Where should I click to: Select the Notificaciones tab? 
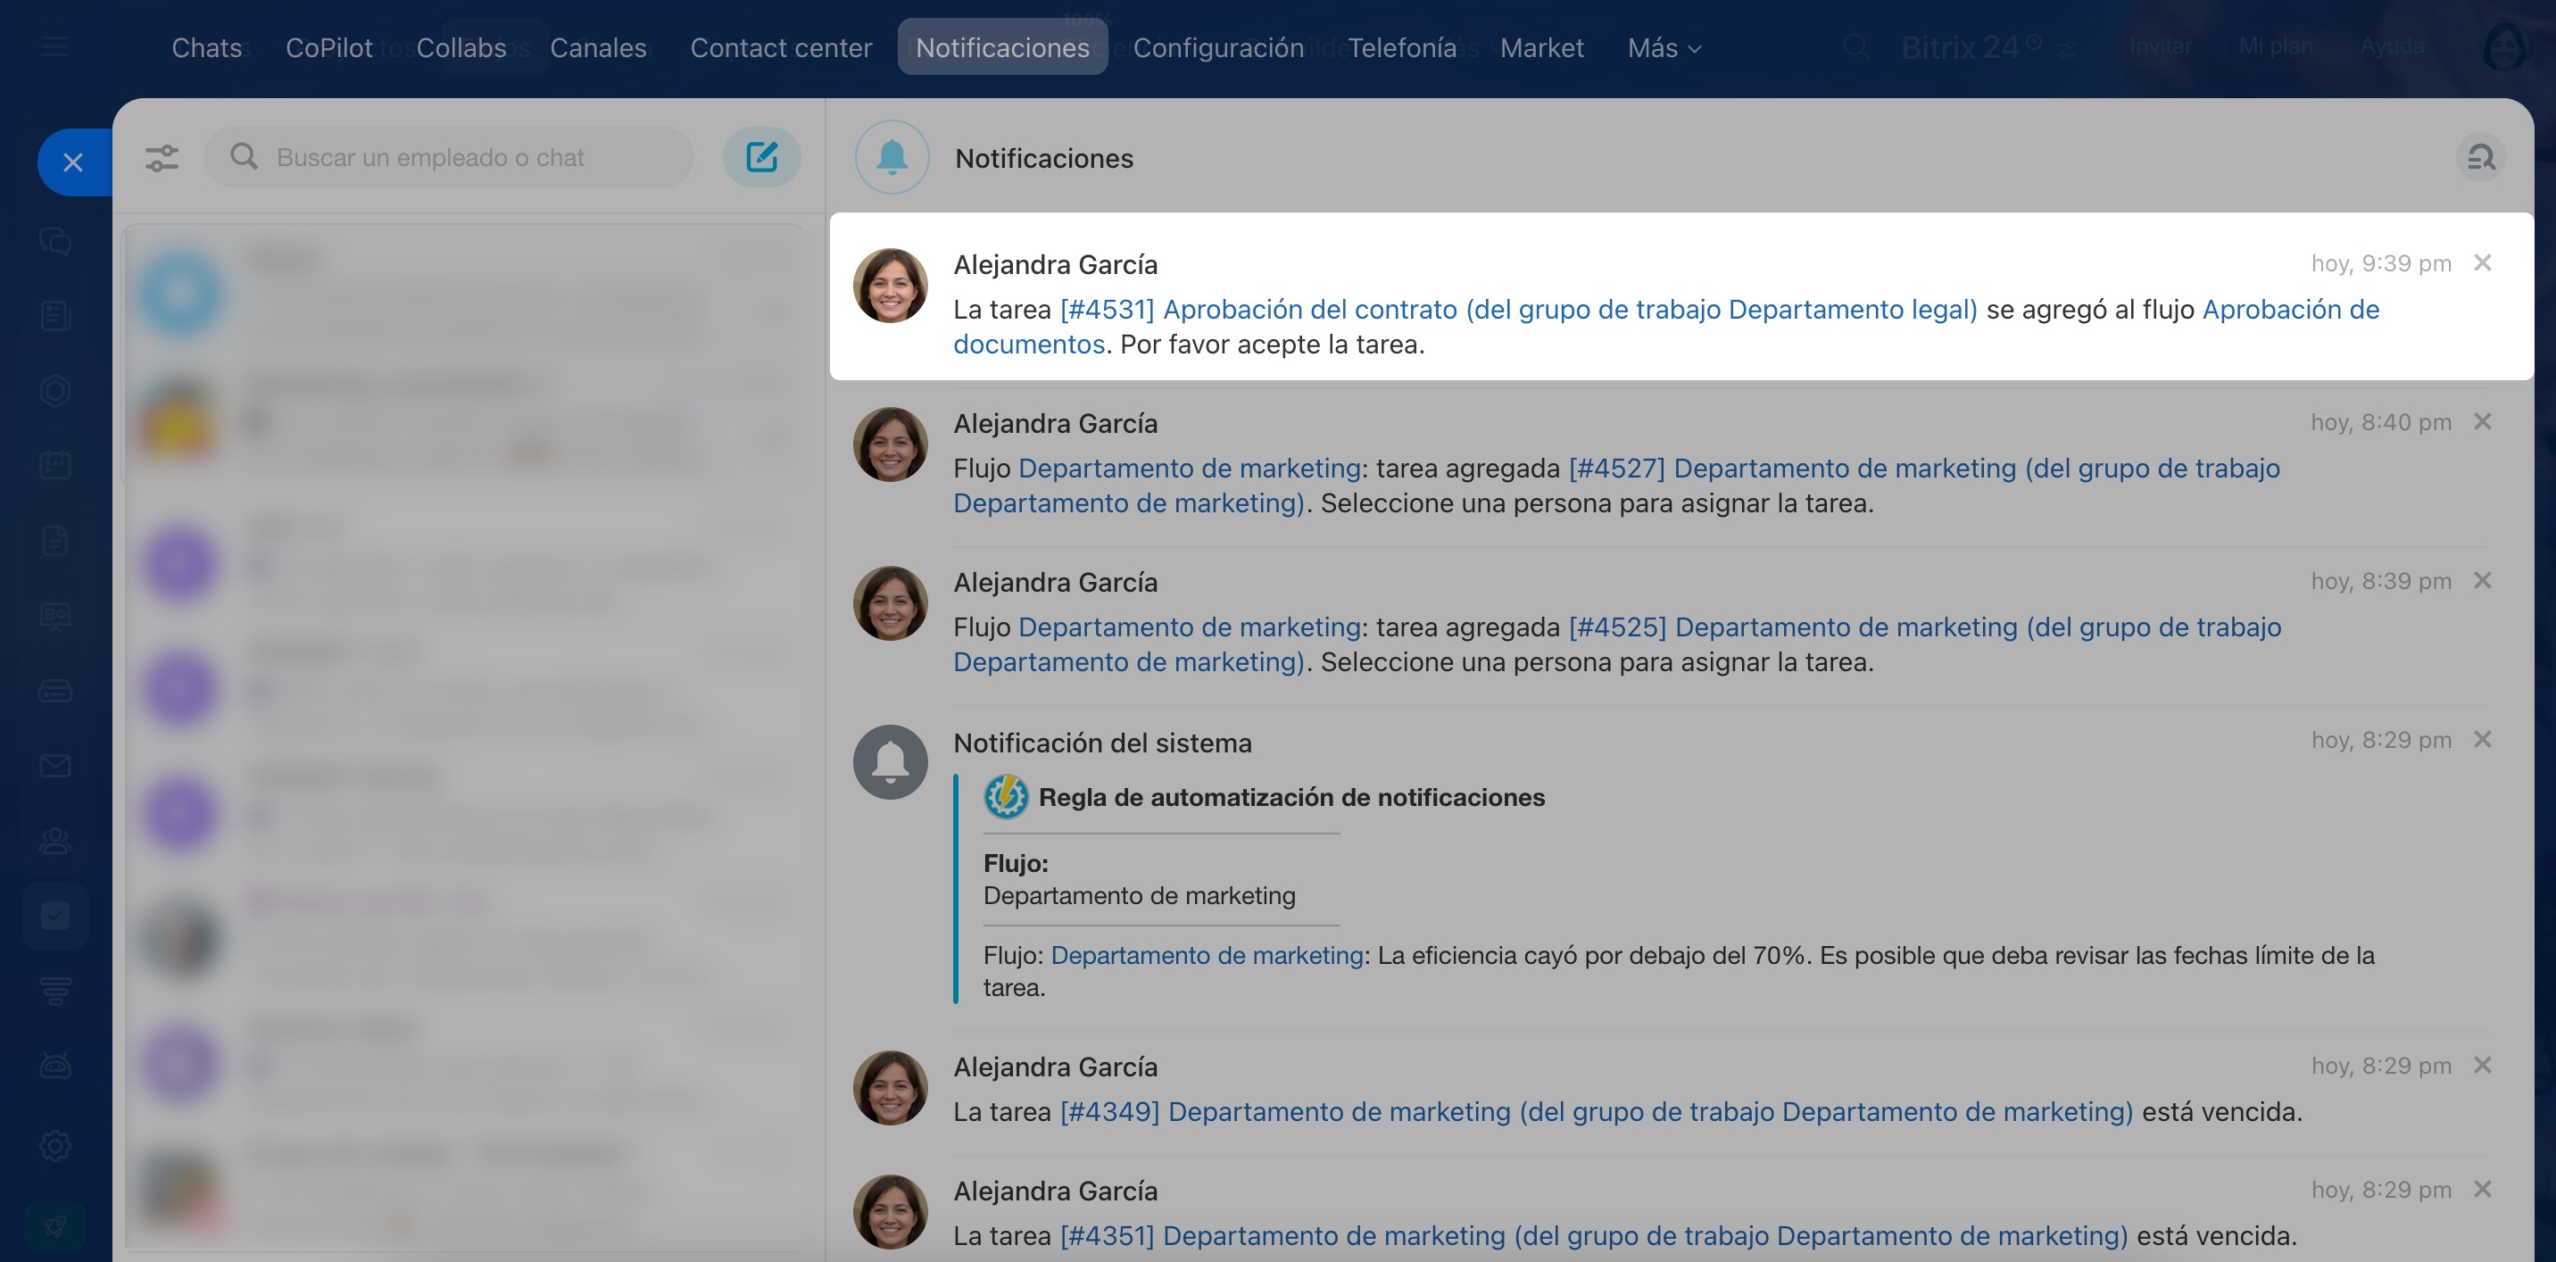click(x=1002, y=47)
